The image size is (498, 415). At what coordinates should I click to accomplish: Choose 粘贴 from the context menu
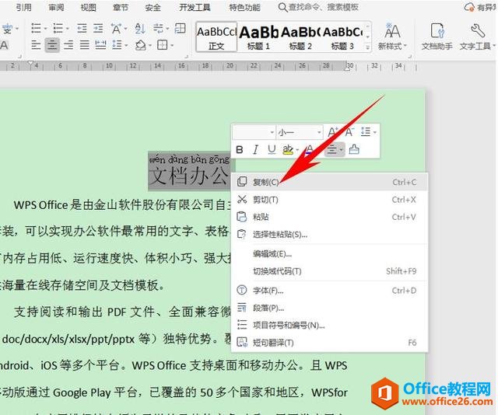pyautogui.click(x=330, y=217)
